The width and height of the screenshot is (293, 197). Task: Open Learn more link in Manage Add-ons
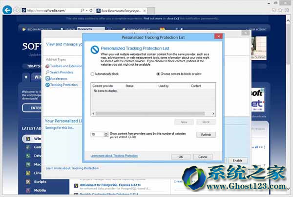click(72, 168)
